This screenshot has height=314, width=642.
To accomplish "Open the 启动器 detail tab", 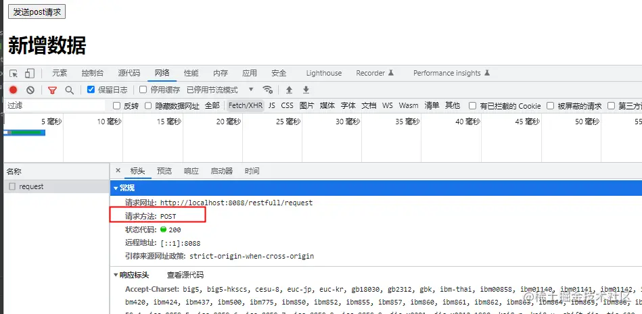I will (221, 171).
